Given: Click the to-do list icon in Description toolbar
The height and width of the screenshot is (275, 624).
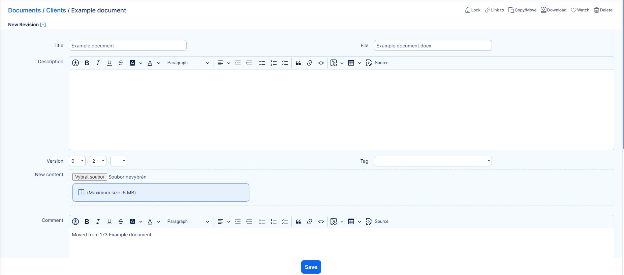Looking at the screenshot, I should point(285,63).
